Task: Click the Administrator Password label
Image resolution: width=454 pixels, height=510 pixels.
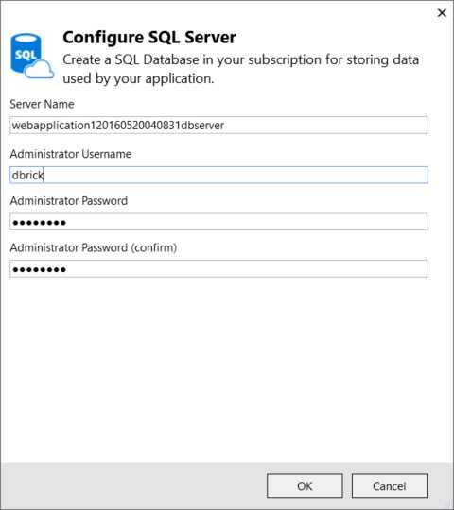Action: coord(69,200)
